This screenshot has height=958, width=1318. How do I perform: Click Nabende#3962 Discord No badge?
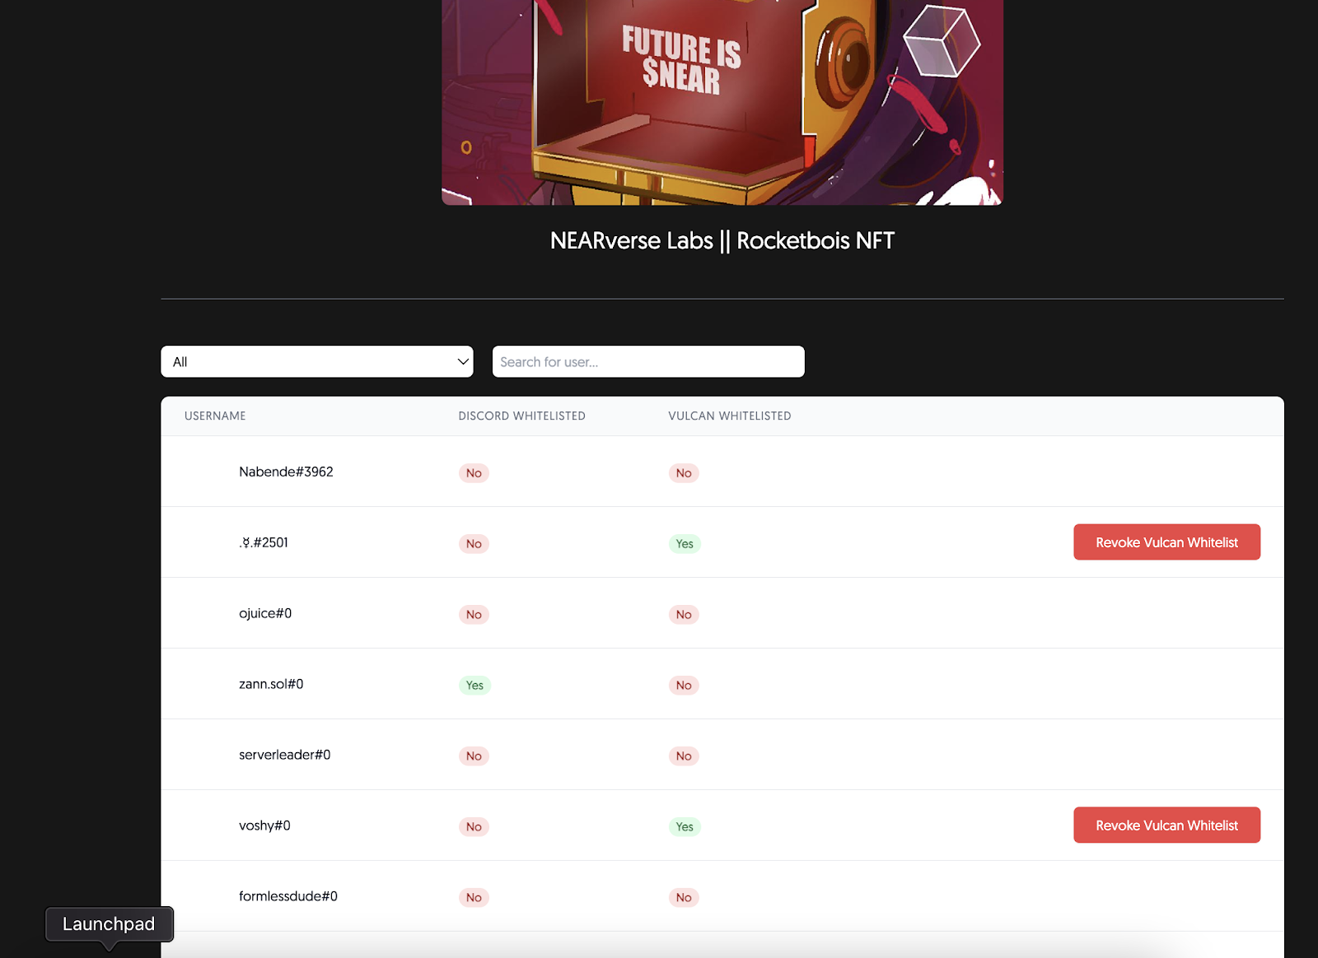(474, 473)
